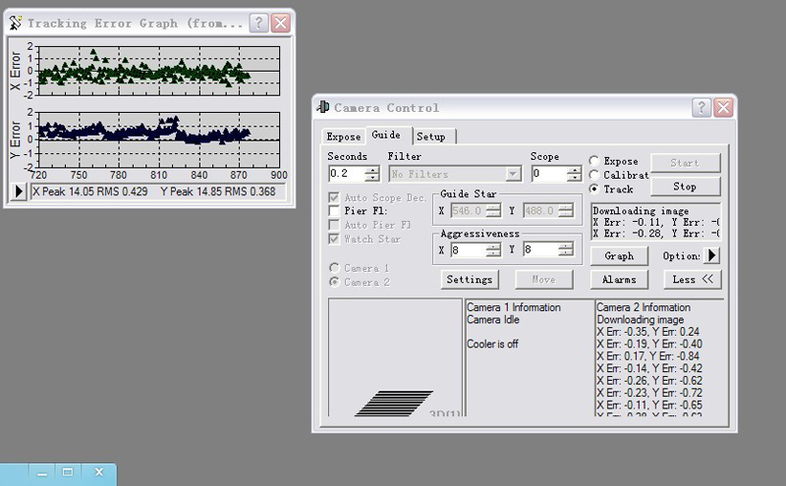Image resolution: width=786 pixels, height=486 pixels.
Task: Click the Start button
Action: tap(685, 163)
